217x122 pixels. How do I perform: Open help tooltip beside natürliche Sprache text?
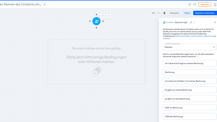(x=198, y=56)
